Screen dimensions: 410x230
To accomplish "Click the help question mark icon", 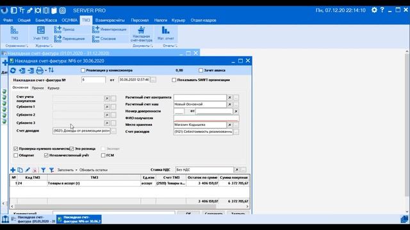I will click(382, 10).
